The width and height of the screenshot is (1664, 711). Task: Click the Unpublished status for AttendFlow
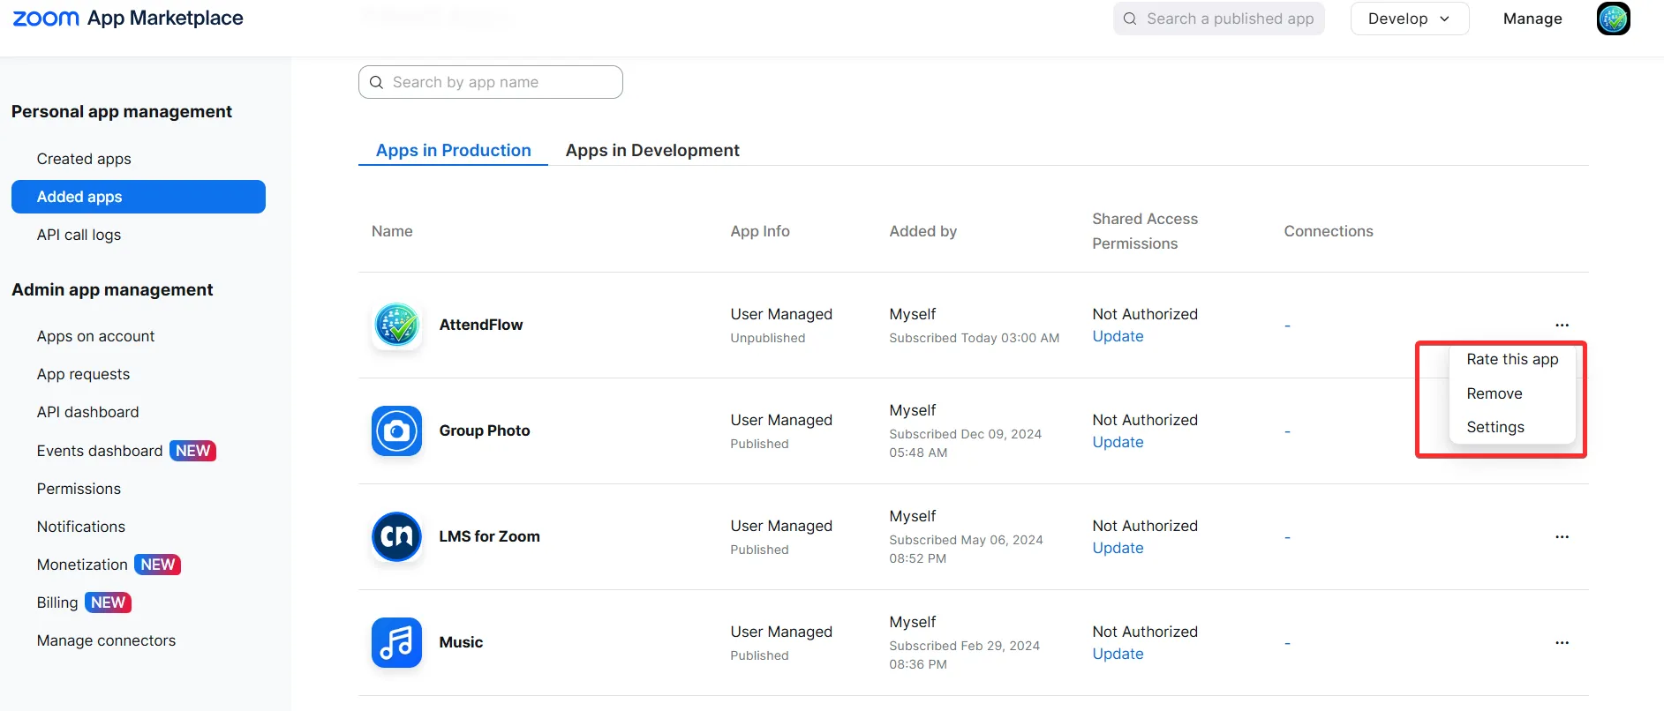[768, 338]
